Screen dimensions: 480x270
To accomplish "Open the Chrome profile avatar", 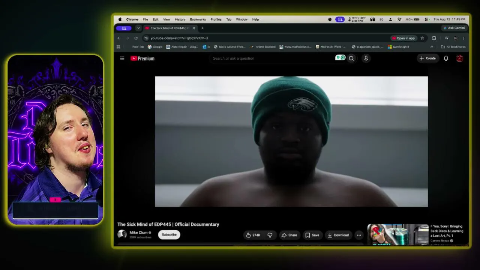I will coord(455,38).
